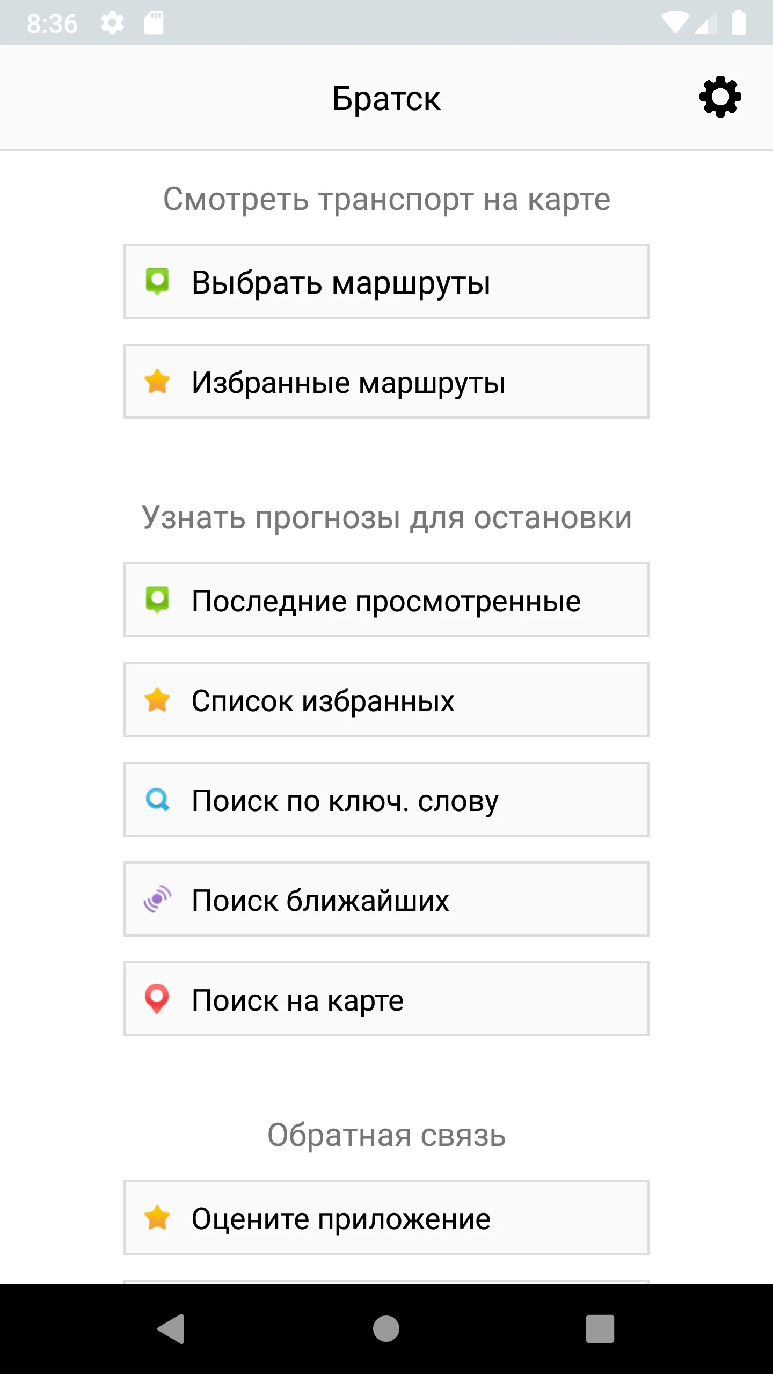The image size is (773, 1374).
Task: Tap magnifier icon for keyword search
Action: (157, 800)
